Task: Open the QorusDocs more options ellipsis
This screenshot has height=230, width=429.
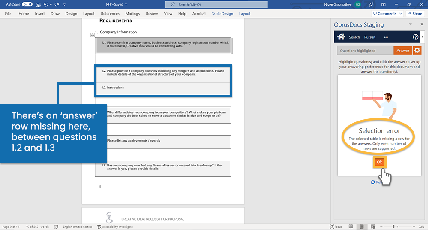Action: point(386,37)
